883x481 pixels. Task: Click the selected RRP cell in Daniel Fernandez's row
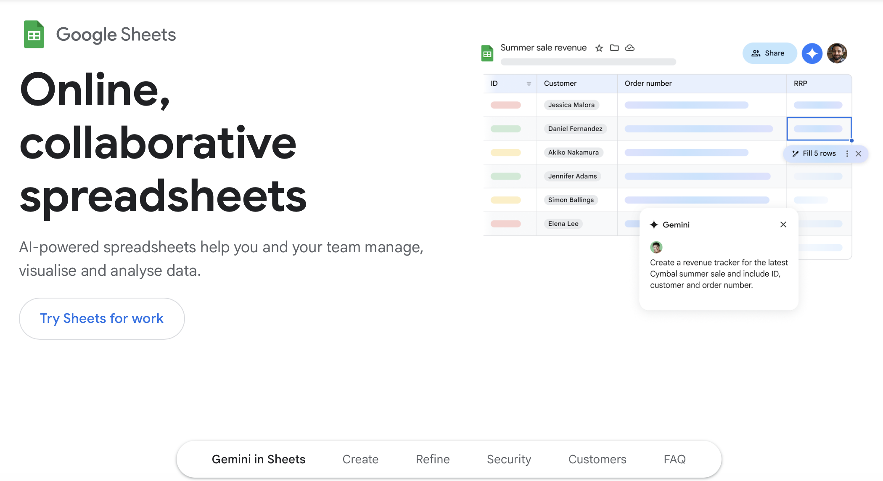click(x=819, y=129)
